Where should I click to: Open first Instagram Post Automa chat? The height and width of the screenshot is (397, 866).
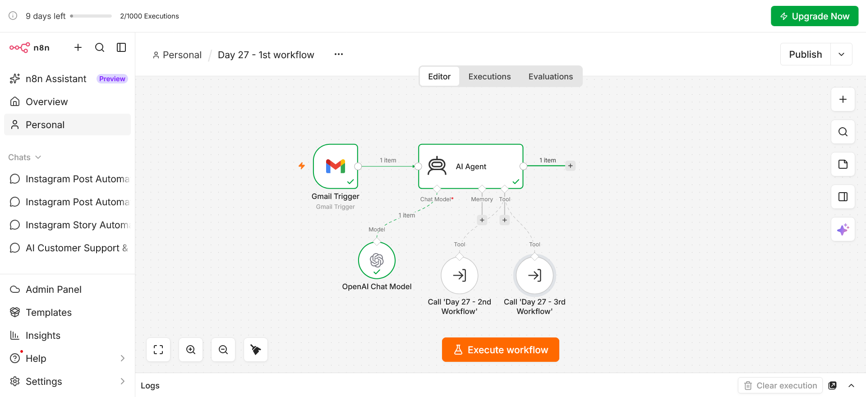click(x=68, y=179)
